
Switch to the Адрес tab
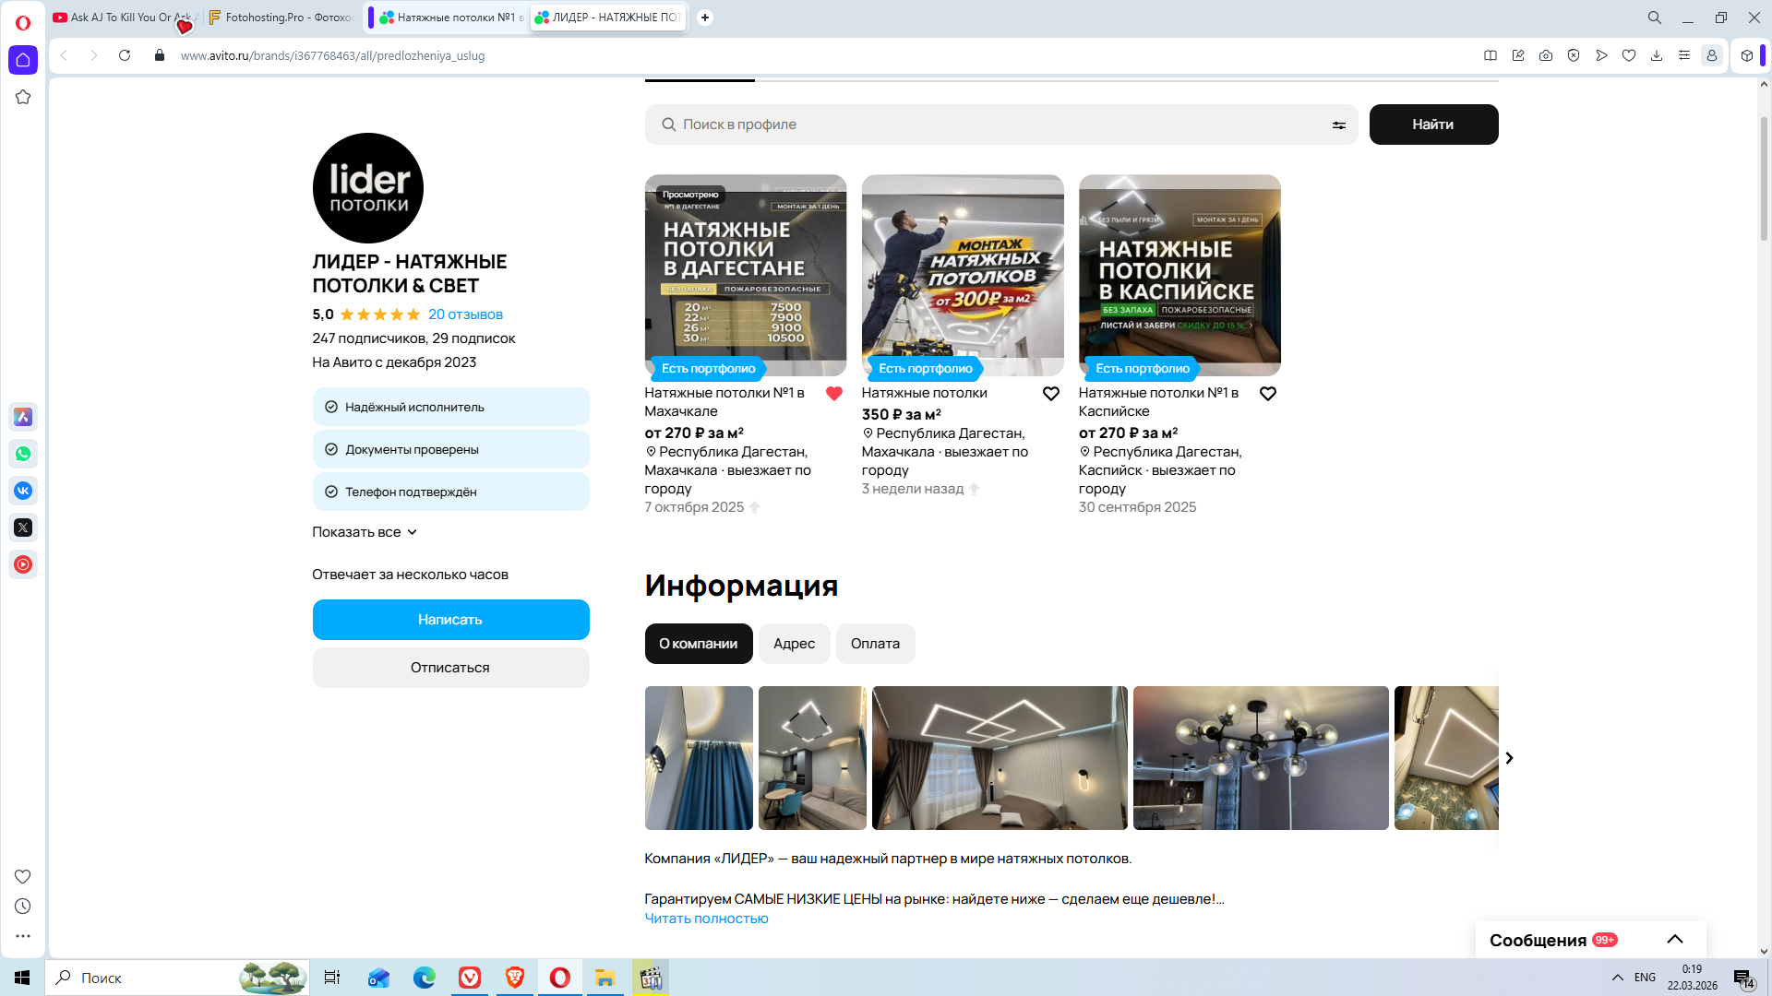(x=794, y=644)
